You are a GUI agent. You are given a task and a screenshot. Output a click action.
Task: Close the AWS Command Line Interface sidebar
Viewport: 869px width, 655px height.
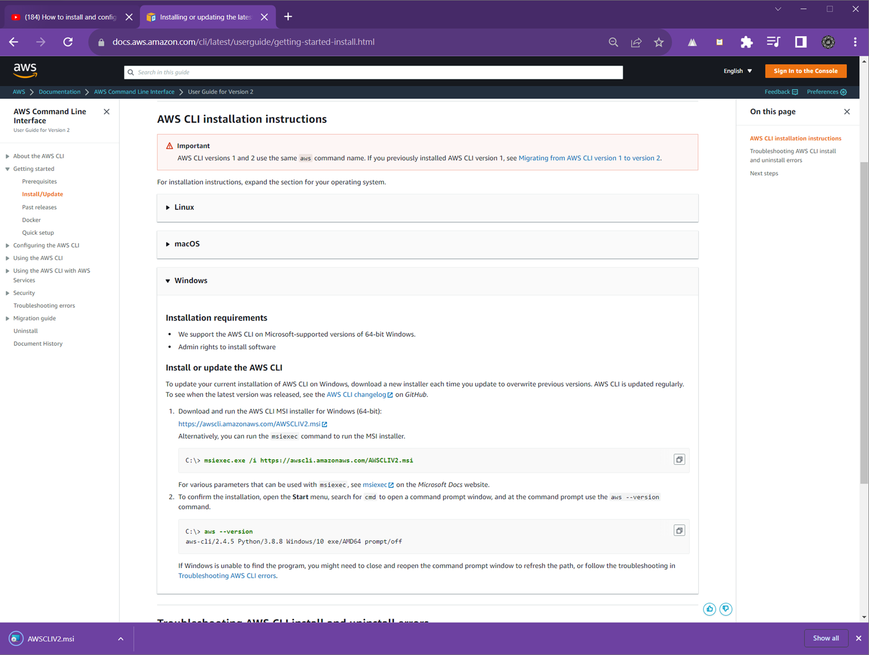click(x=107, y=112)
